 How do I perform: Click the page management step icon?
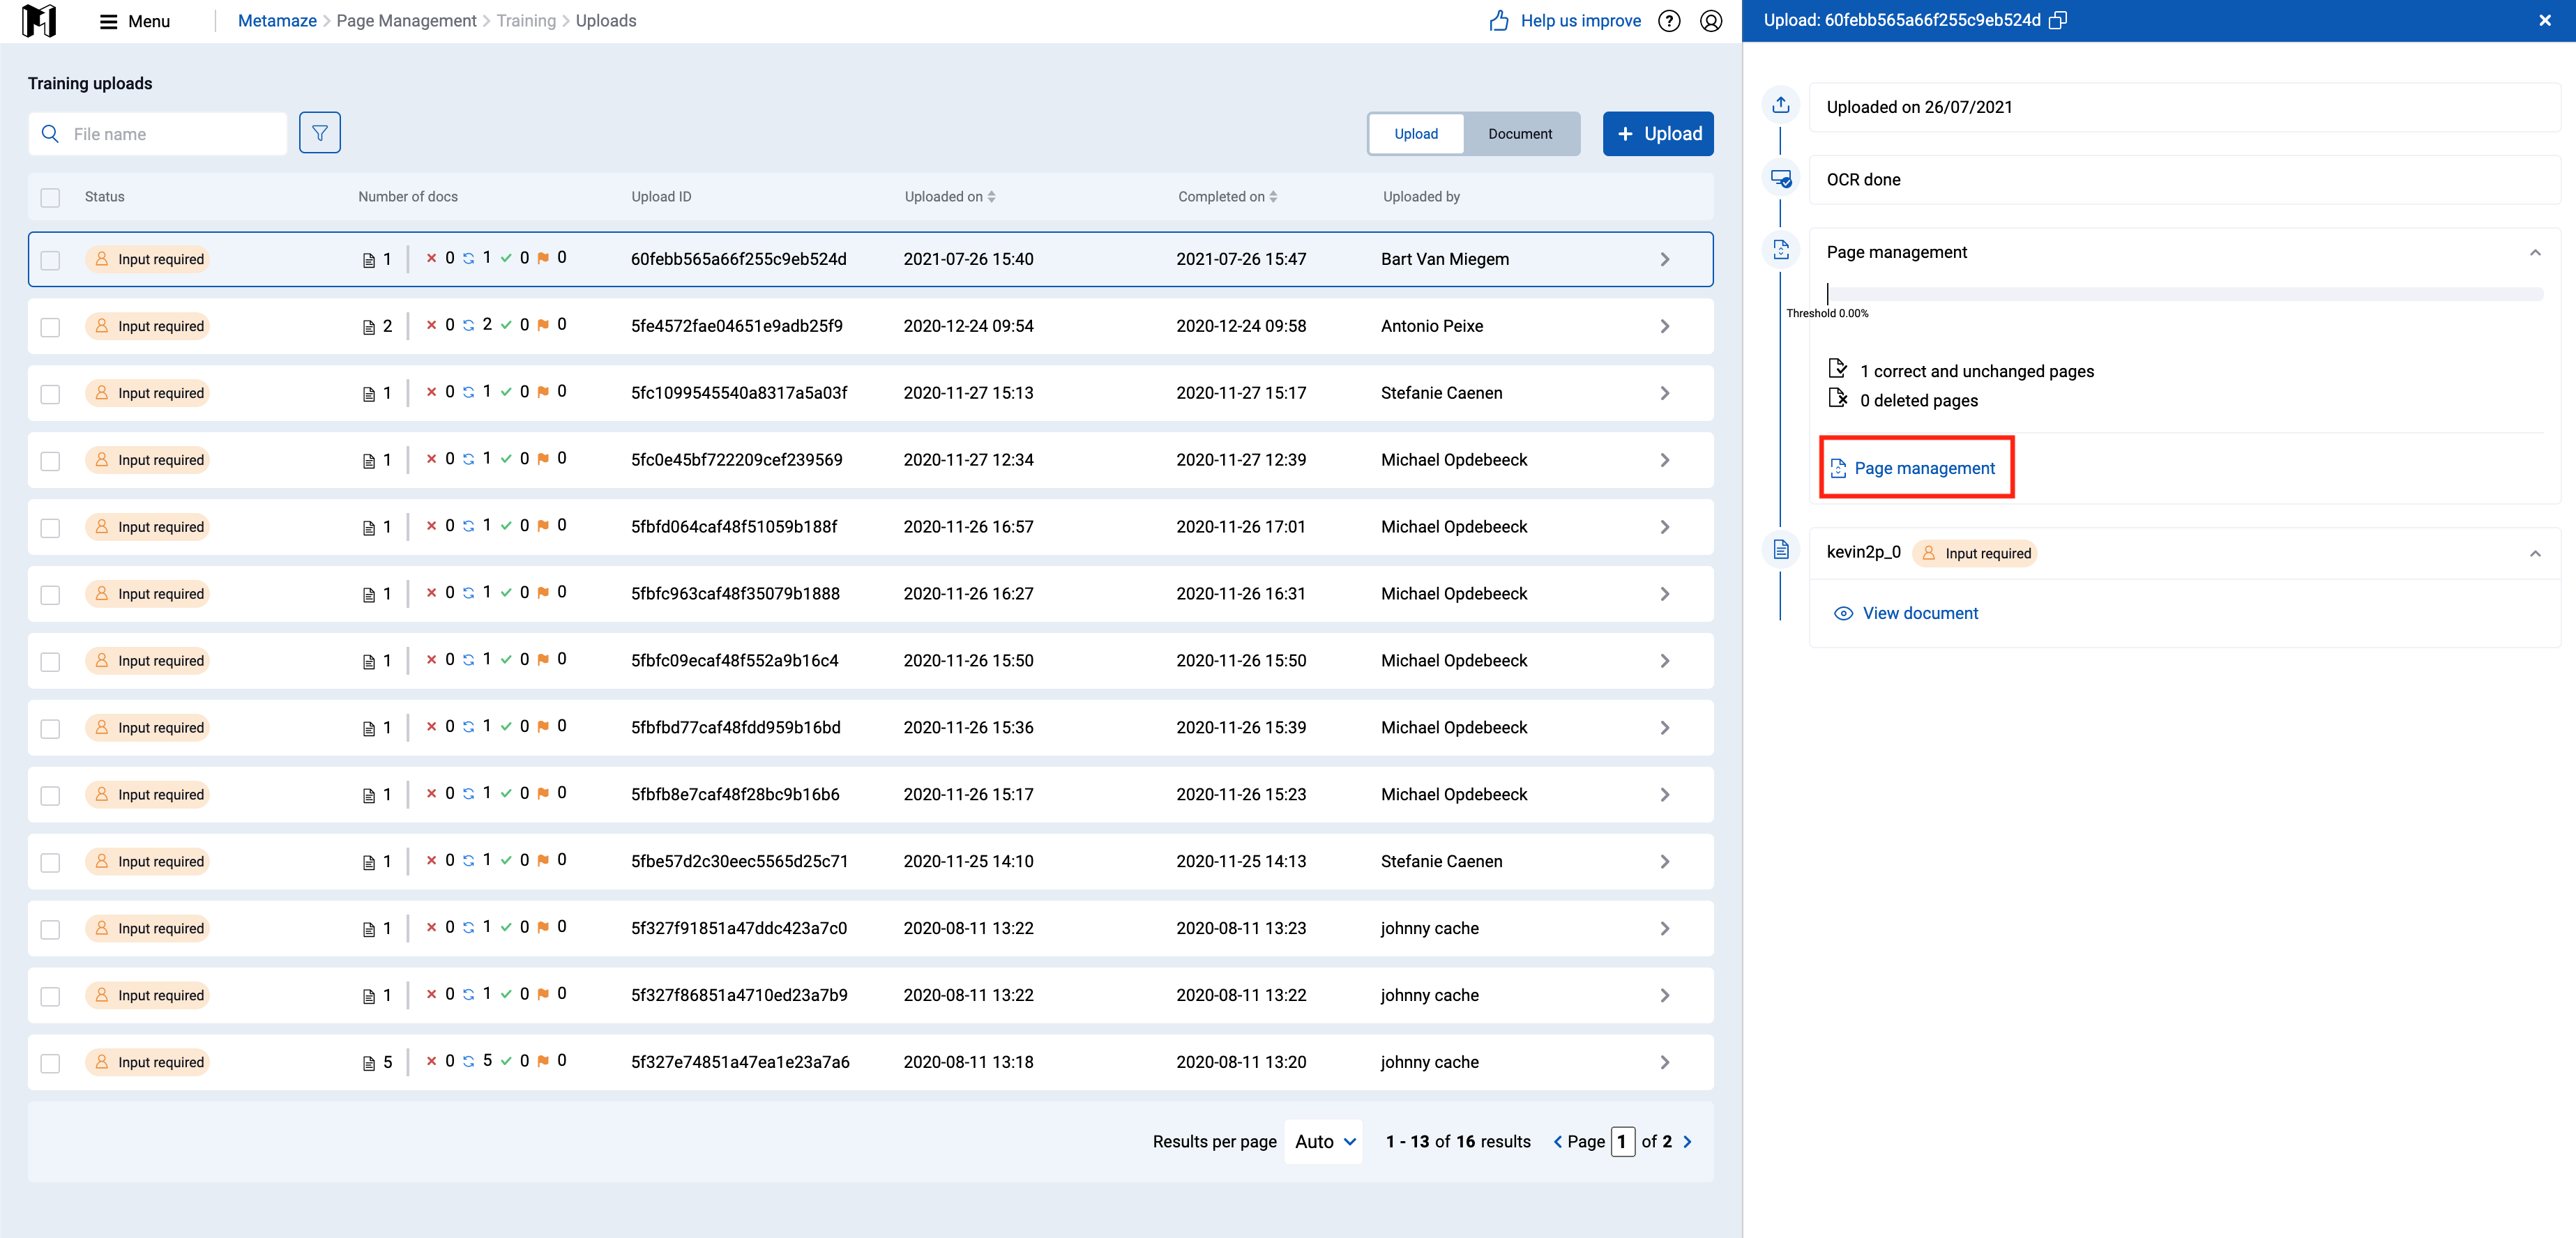[1781, 250]
